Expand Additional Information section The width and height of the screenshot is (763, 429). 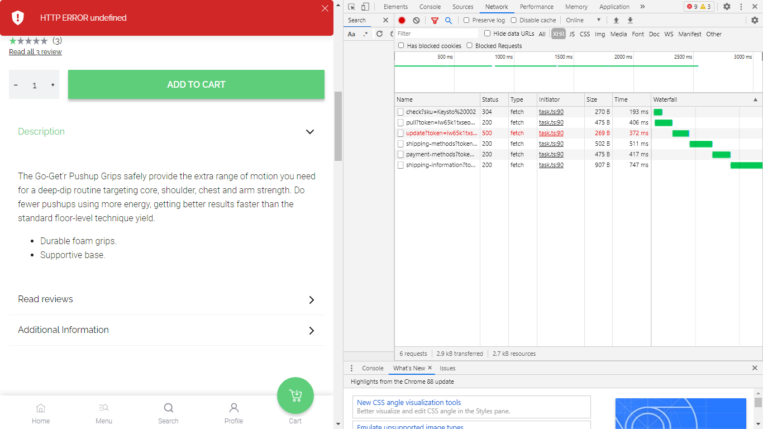311,331
